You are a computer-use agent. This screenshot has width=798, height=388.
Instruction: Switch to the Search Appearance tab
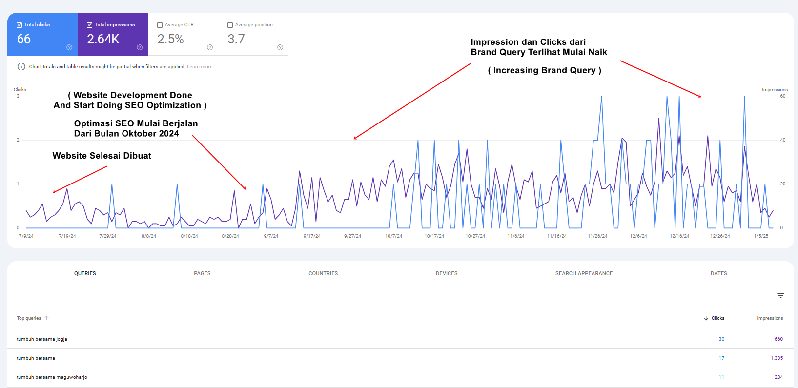click(x=584, y=273)
